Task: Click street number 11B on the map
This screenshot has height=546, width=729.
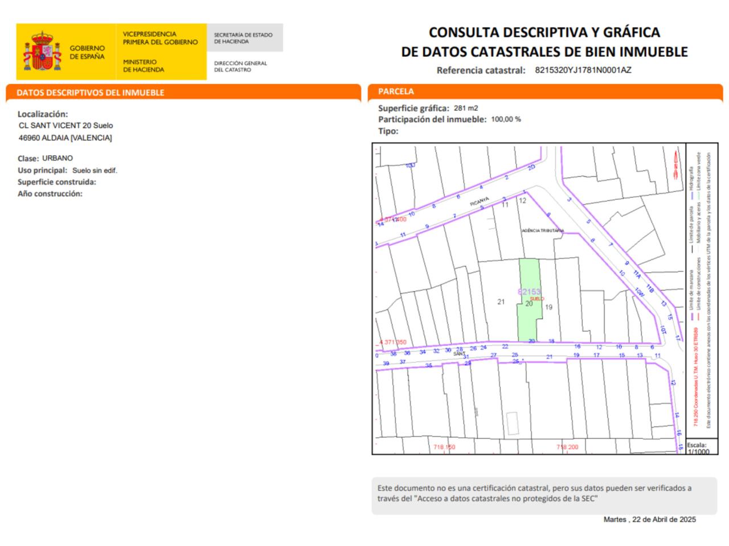Action: [x=650, y=289]
